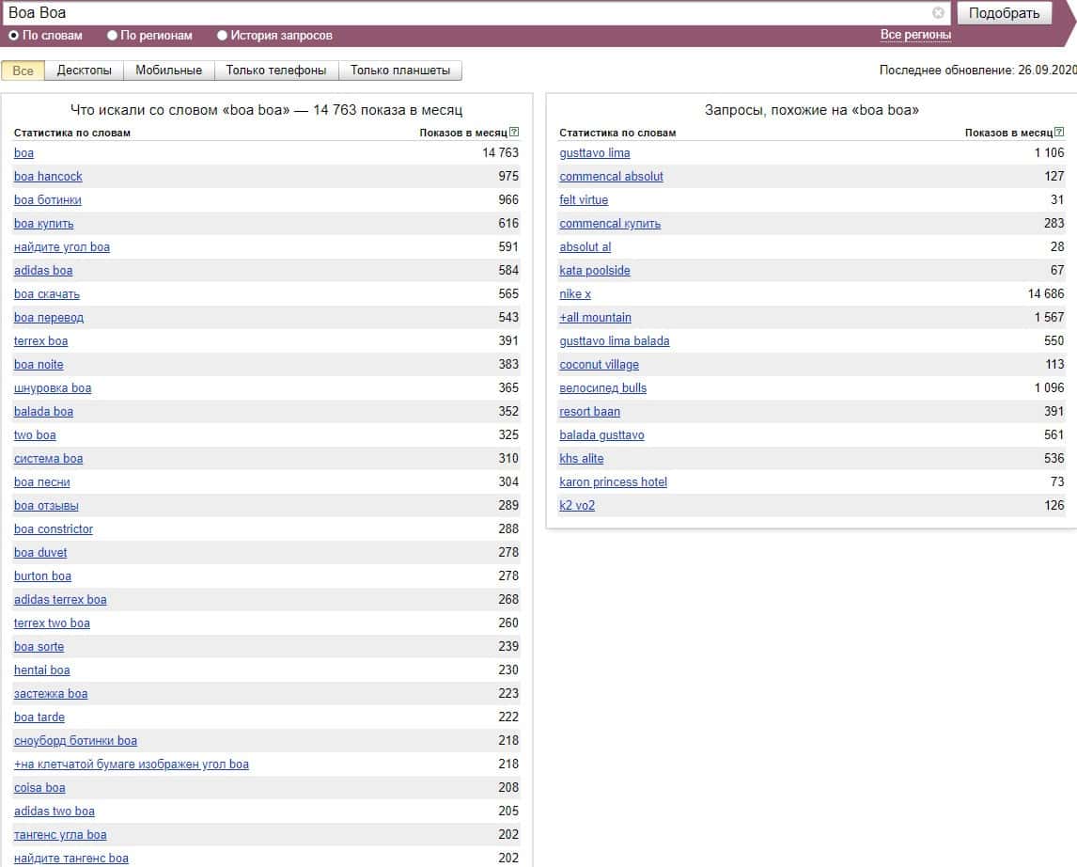Open the 'Только телефоны' tab
This screenshot has width=1077, height=867.
[276, 71]
